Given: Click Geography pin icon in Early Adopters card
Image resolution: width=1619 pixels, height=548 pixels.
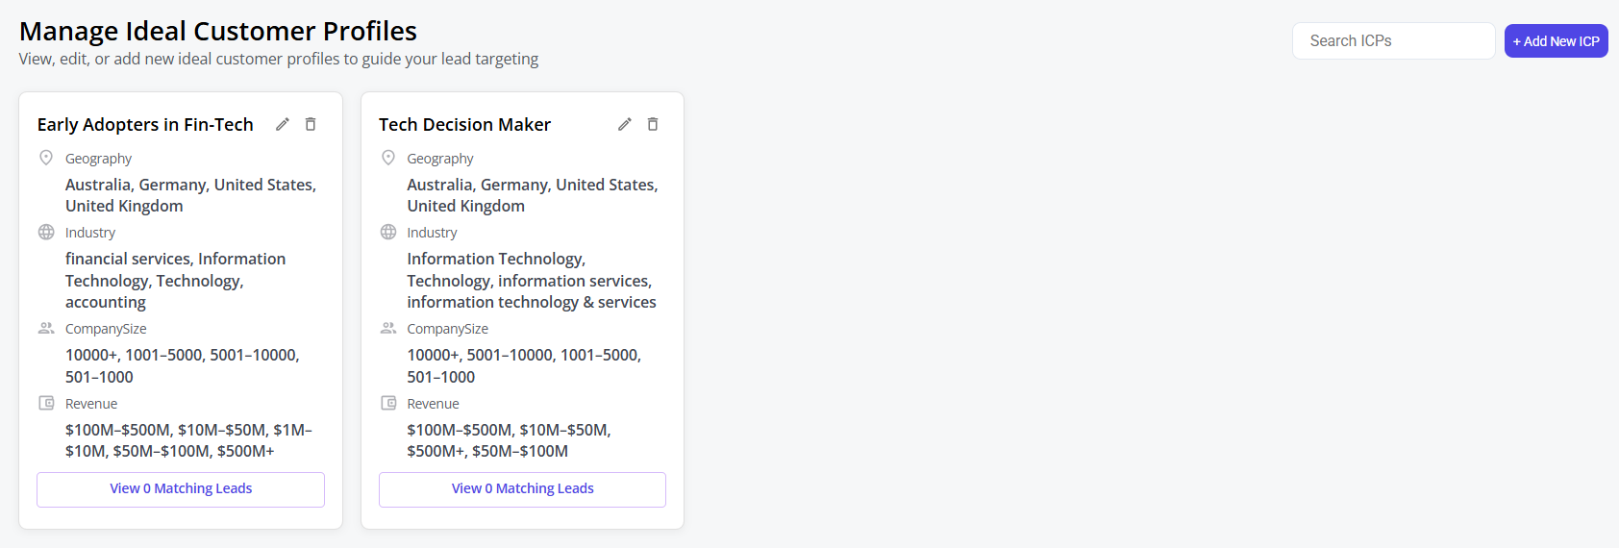Looking at the screenshot, I should (46, 158).
